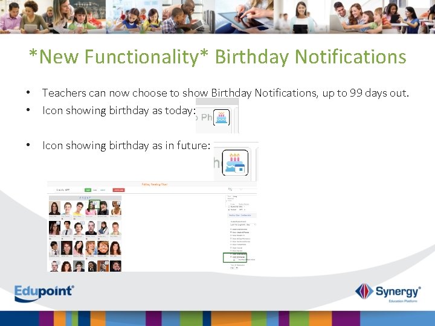This screenshot has height=326, width=435.
Task: Toggle the Show Student Photos checkbox
Action: [231, 232]
